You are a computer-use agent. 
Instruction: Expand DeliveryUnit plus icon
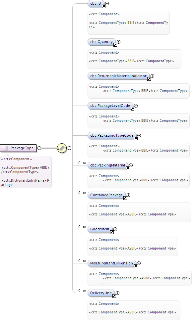tap(117, 293)
